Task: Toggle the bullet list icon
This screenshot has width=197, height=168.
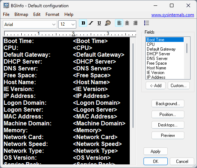Action: pos(146,23)
